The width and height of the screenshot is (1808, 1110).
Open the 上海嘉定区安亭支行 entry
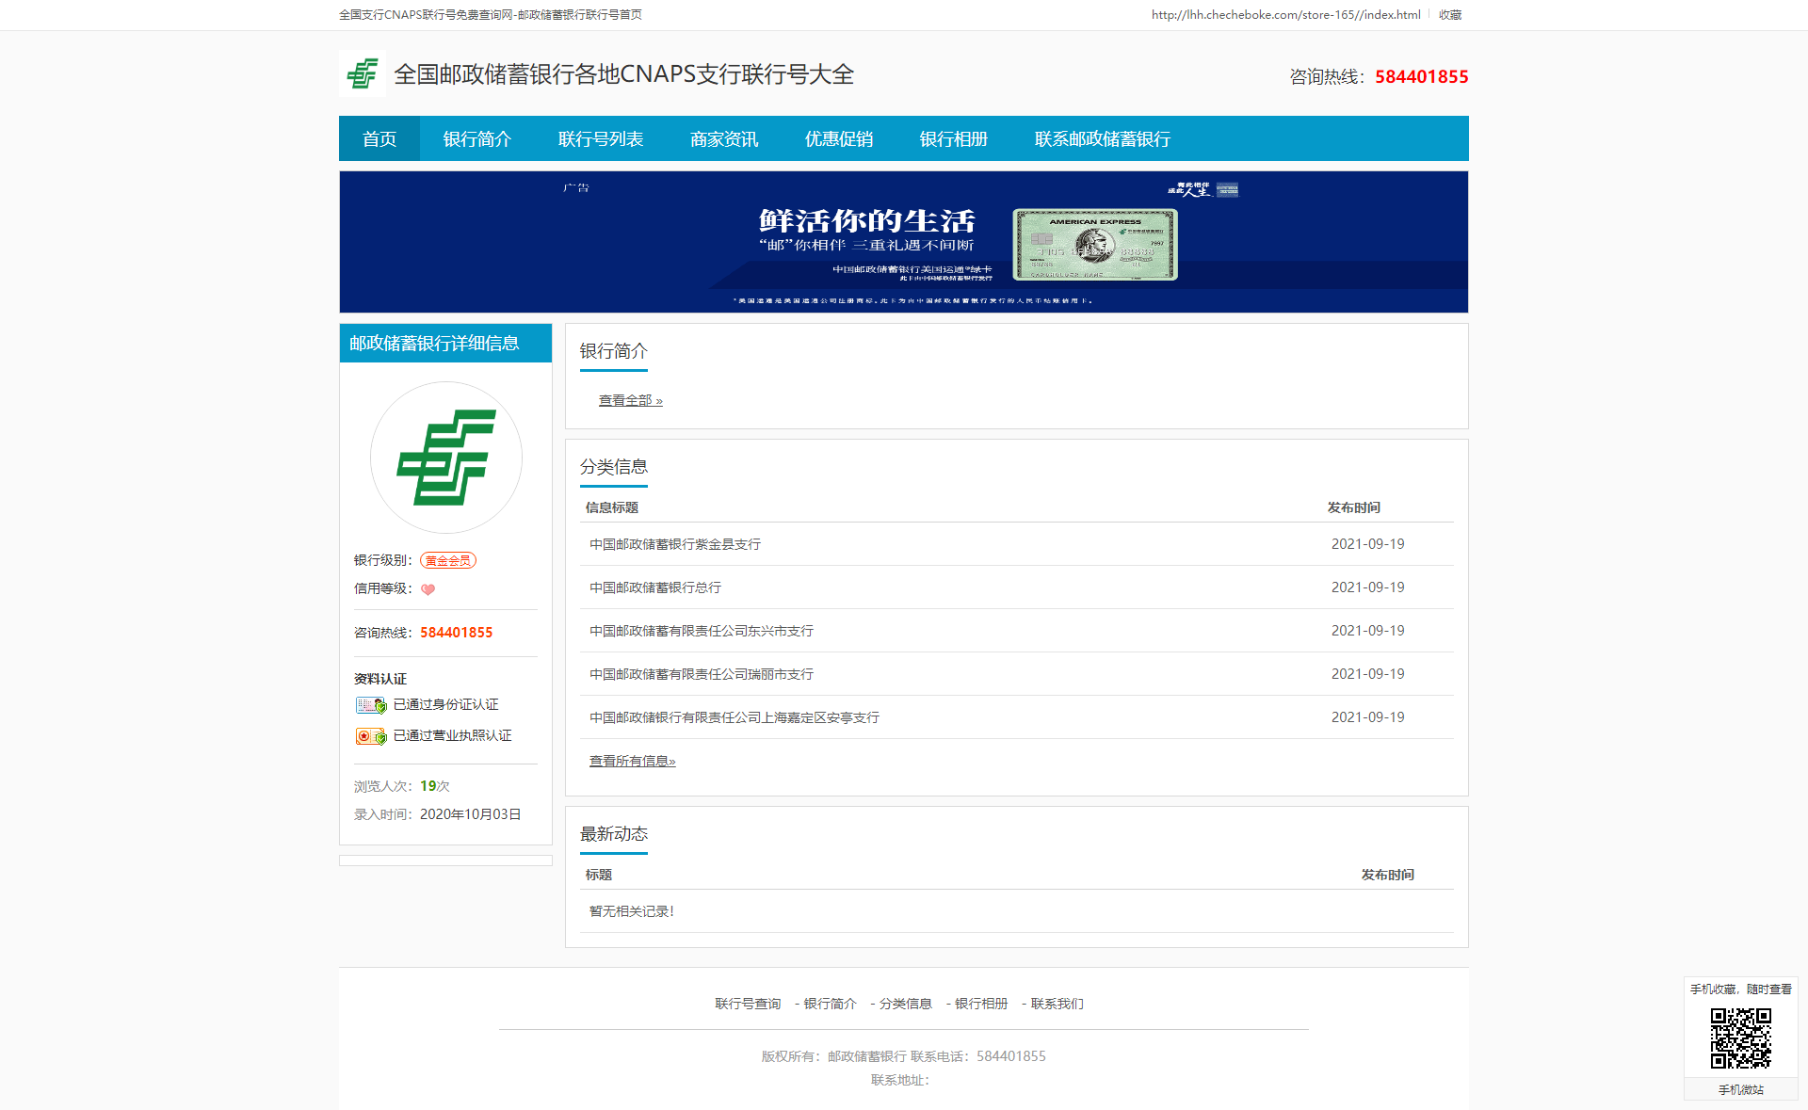coord(734,717)
